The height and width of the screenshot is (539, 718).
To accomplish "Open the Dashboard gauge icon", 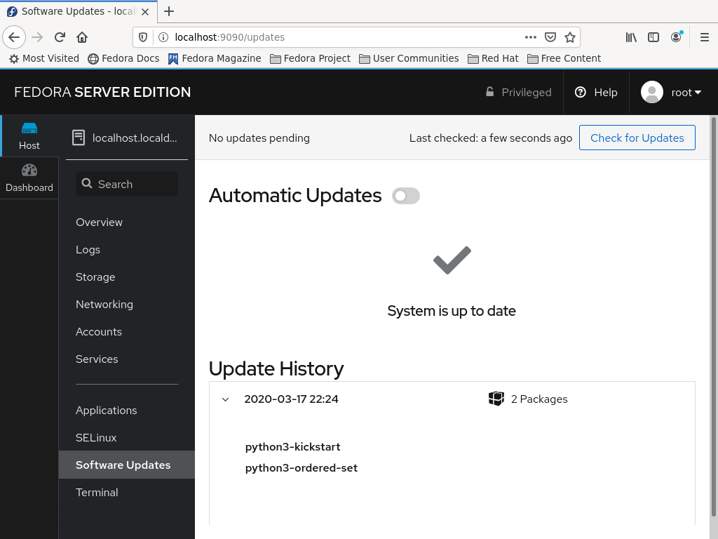I will pyautogui.click(x=29, y=170).
